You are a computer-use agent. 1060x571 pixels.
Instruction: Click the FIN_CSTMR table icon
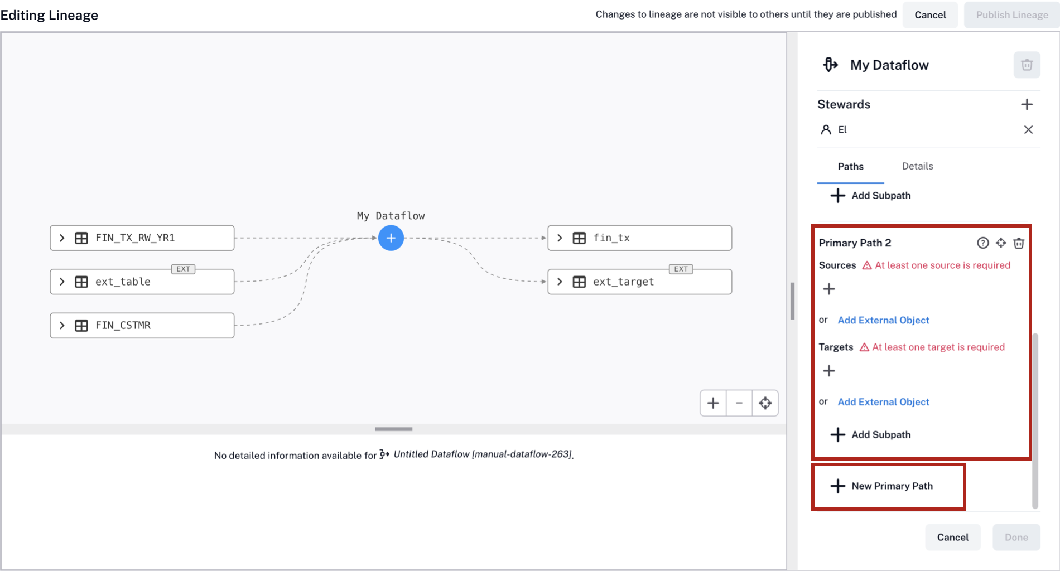(x=81, y=326)
